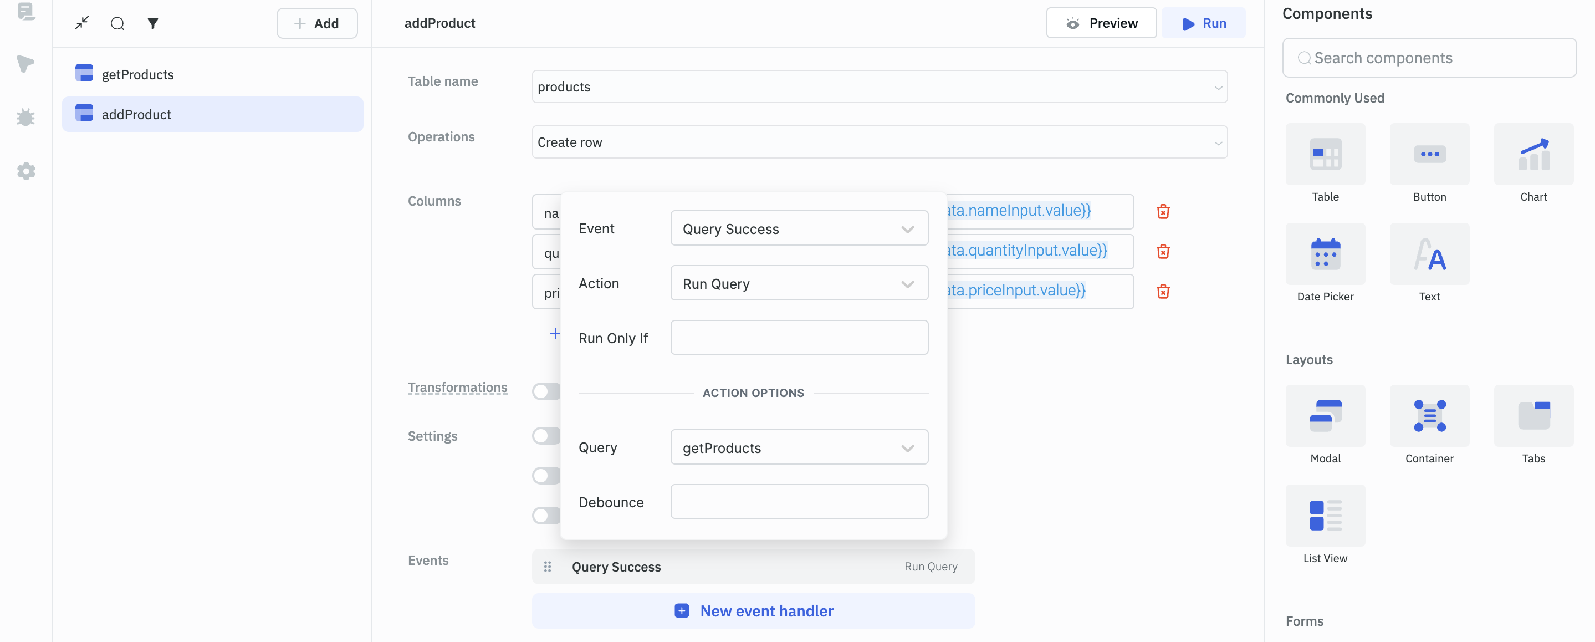Screen dimensions: 1595x642
Task: Click the collapse panel arrows icon
Action: tap(81, 23)
